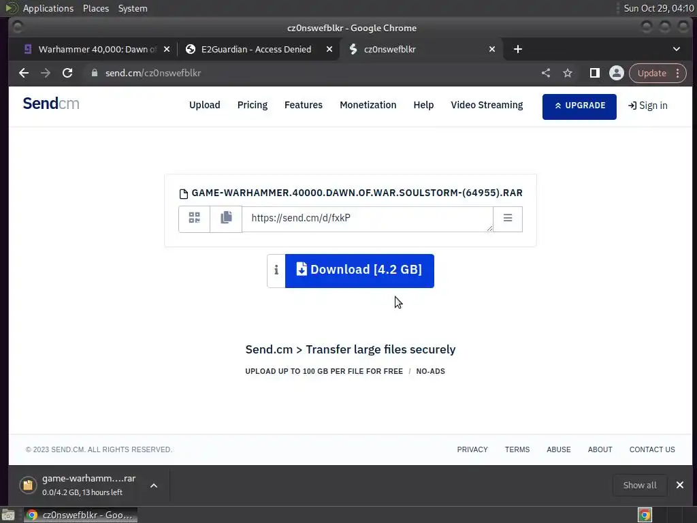Click the file name GAME-WARHAMMER...SOULSTORM-(64955).RAR

click(x=357, y=193)
